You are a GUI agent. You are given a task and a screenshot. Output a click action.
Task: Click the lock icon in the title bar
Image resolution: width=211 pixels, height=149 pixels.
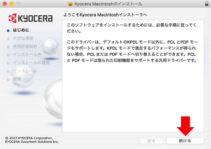[x=207, y=4]
